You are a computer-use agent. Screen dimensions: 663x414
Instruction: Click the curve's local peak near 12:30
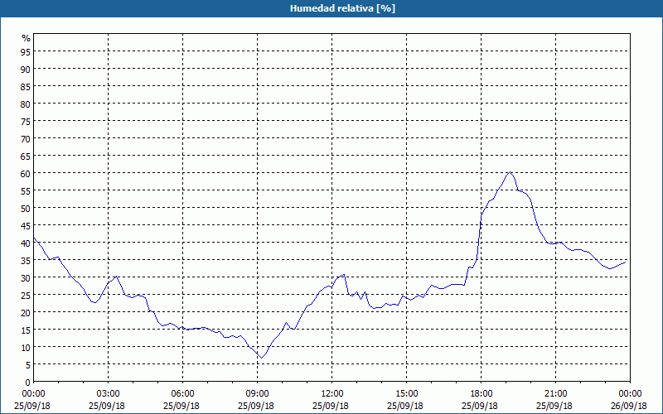click(344, 275)
